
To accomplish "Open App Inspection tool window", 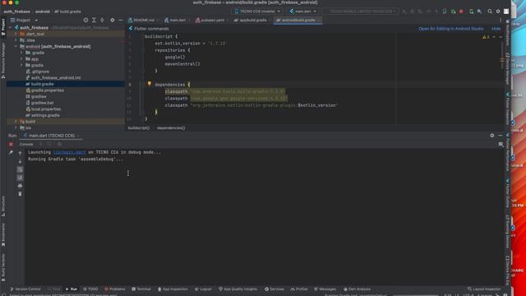I will click(173, 289).
